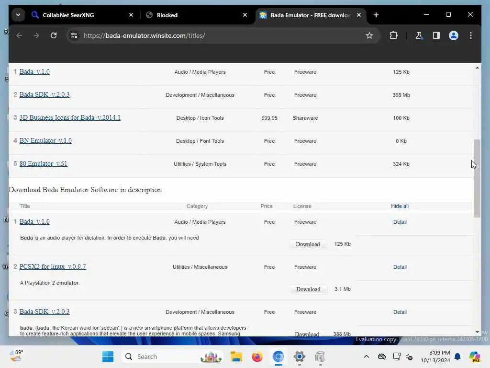
Task: Click Hide all descriptions
Action: [400, 206]
